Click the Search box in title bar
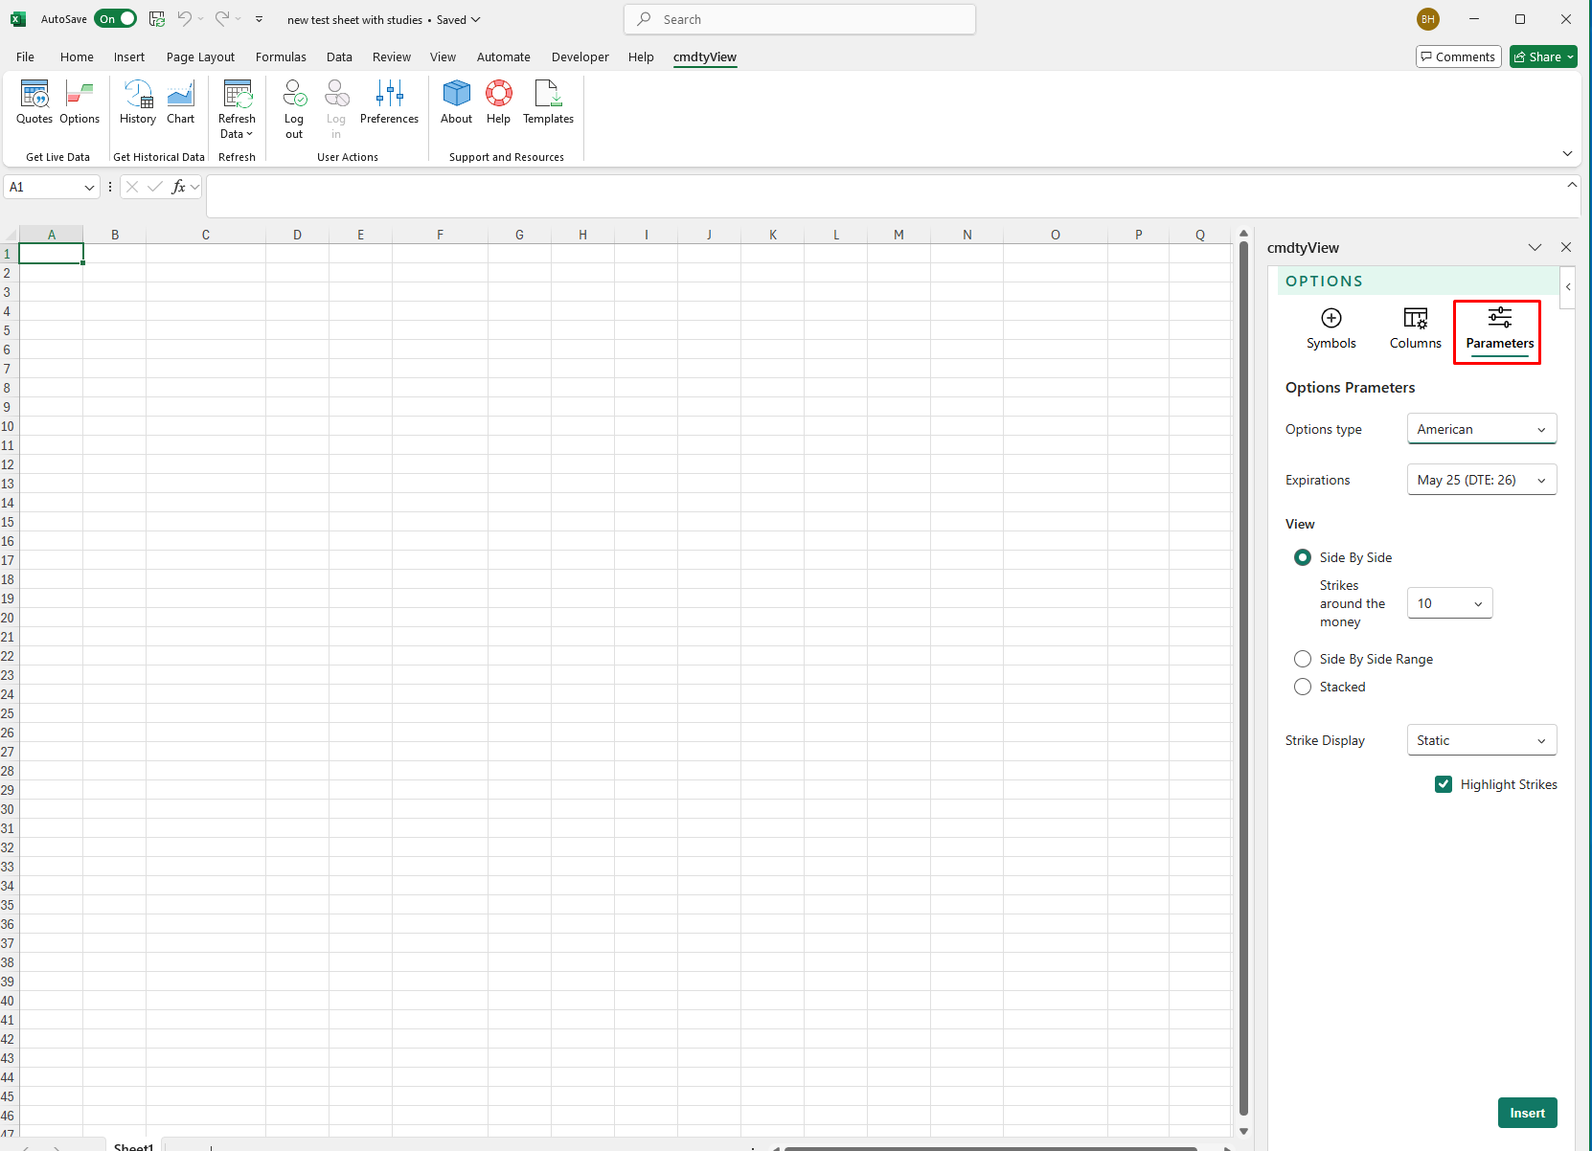 coord(800,19)
